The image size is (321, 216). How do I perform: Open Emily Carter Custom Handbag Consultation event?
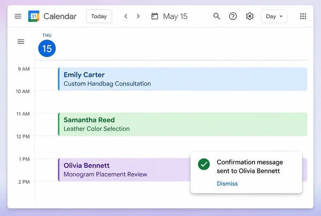(x=182, y=79)
